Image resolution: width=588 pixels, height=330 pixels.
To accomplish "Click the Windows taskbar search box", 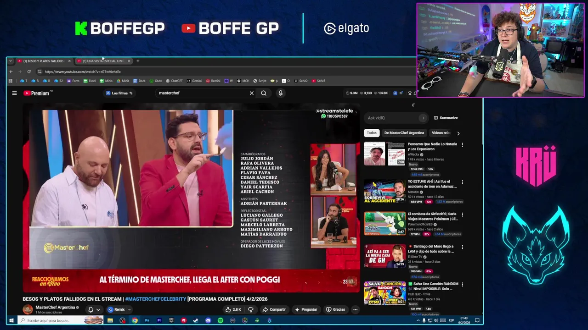I will [x=60, y=320].
